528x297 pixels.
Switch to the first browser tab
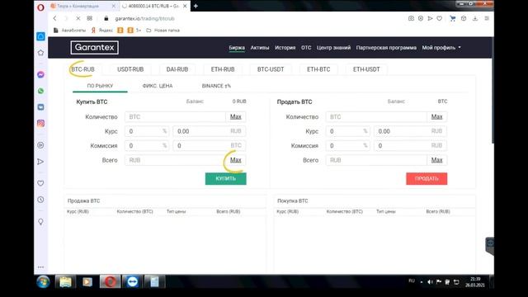82,6
